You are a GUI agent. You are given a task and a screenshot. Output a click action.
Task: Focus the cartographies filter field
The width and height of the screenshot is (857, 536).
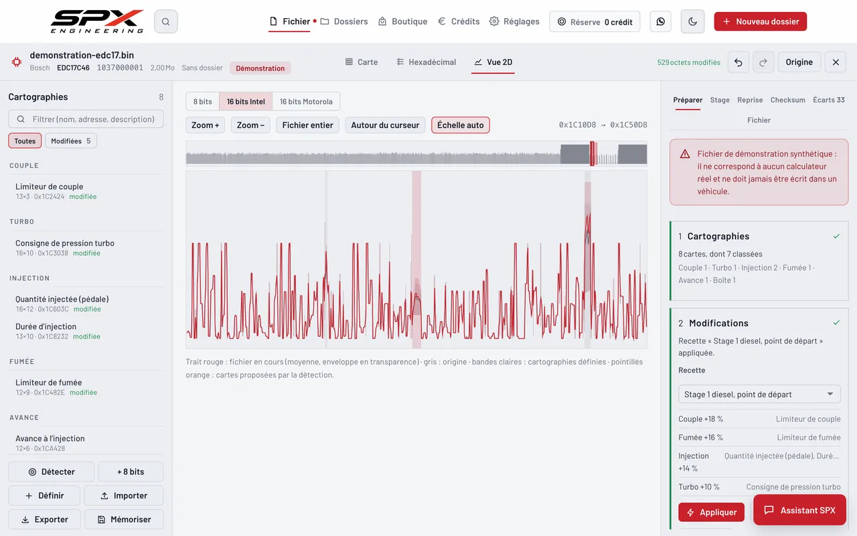click(86, 119)
